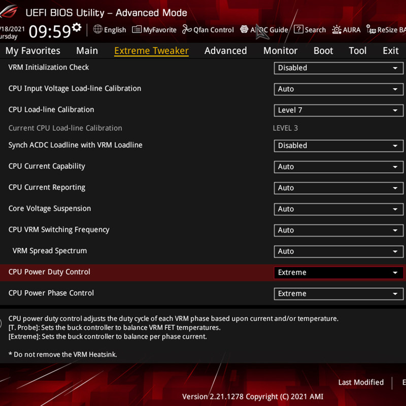This screenshot has width=406, height=406.
Task: Open AI OC Guide icon
Action: pyautogui.click(x=244, y=29)
